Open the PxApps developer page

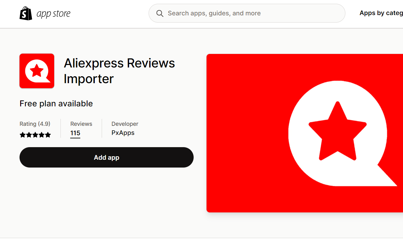(x=123, y=133)
